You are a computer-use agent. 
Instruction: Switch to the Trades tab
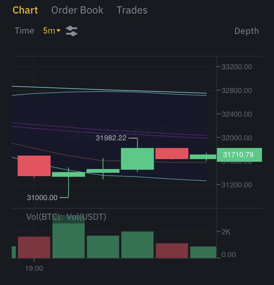132,10
